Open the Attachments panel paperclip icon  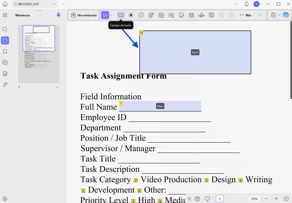(5, 85)
